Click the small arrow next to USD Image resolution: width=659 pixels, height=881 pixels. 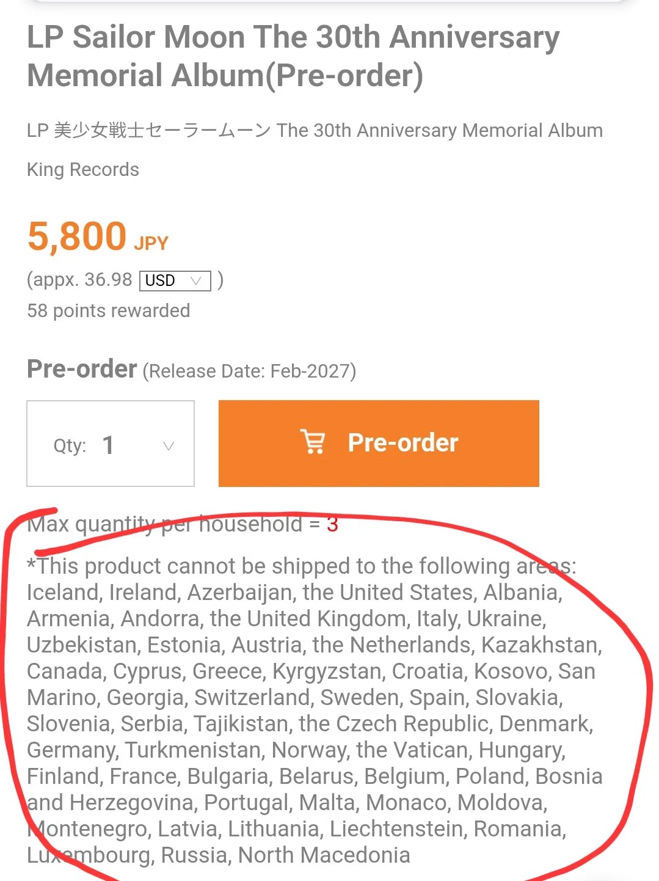(x=196, y=281)
